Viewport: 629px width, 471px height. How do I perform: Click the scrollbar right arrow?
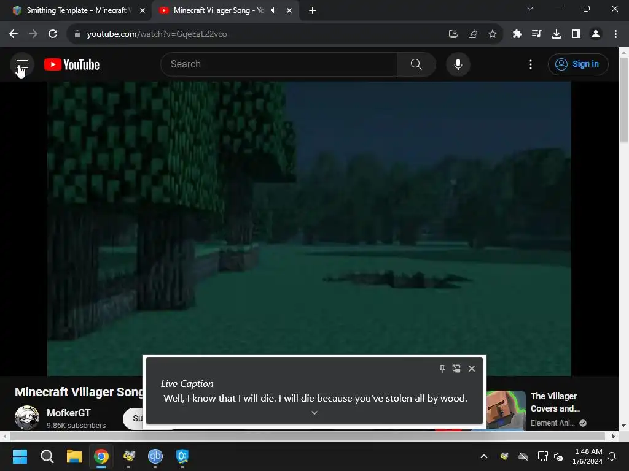pos(614,436)
